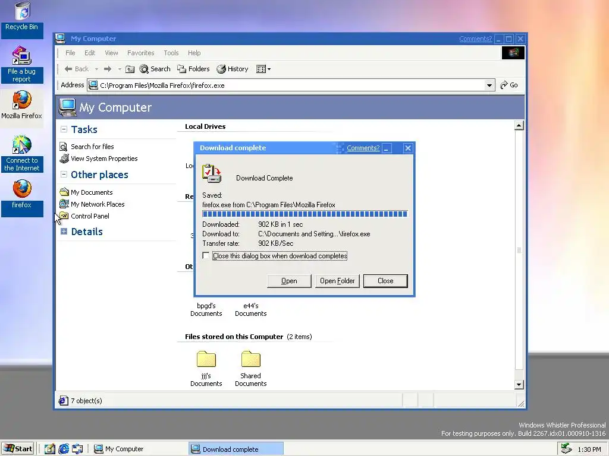Click the Open Folder button
This screenshot has width=609, height=456.
pos(337,281)
